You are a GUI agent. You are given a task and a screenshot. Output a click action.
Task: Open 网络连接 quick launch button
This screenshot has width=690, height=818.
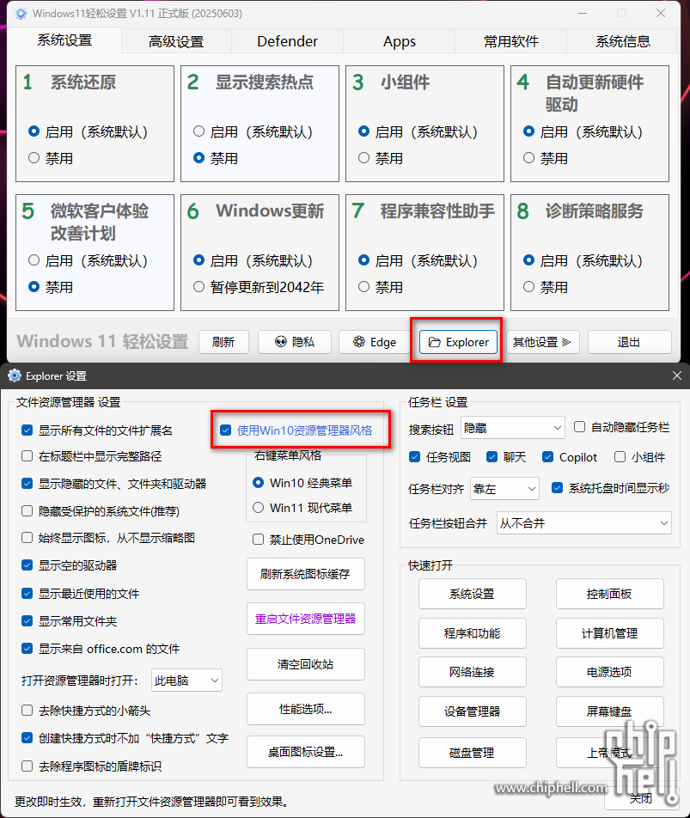pos(472,672)
